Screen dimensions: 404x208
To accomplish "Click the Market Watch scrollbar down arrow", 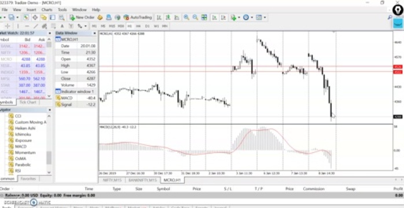I will pos(49,96).
